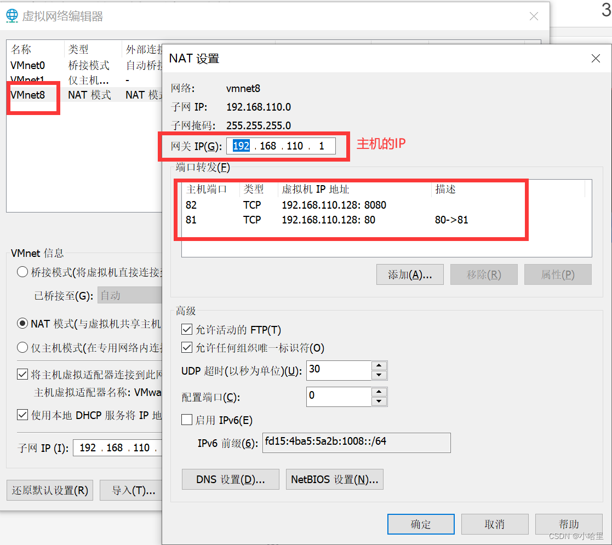Click the first octet 192 of gateway IP
The height and width of the screenshot is (545, 612).
241,146
